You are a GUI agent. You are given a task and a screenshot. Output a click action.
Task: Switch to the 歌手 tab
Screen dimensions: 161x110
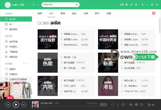97,13
